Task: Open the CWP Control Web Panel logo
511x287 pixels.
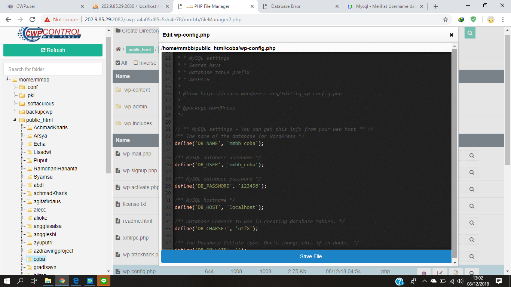Action: click(49, 34)
